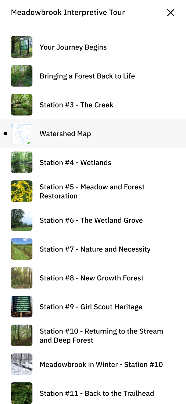Click the trailhead sign thumbnail for Your Journey Begins
186x404 pixels.
click(x=21, y=47)
